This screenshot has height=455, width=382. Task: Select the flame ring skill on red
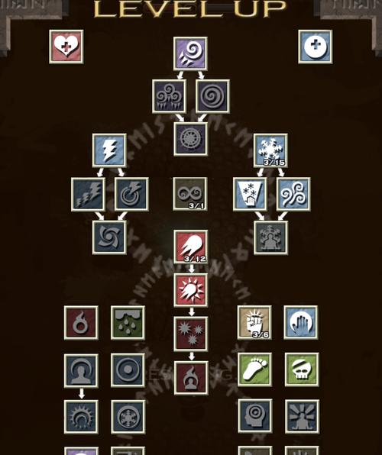[x=81, y=323]
